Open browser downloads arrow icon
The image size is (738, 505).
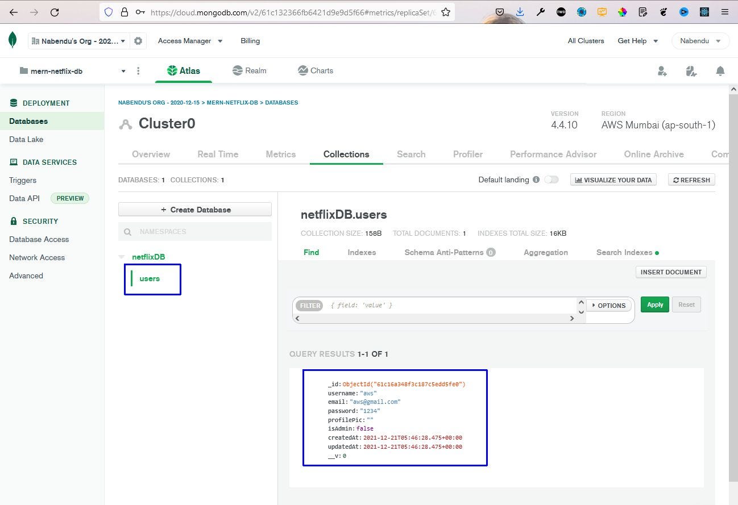click(x=520, y=12)
